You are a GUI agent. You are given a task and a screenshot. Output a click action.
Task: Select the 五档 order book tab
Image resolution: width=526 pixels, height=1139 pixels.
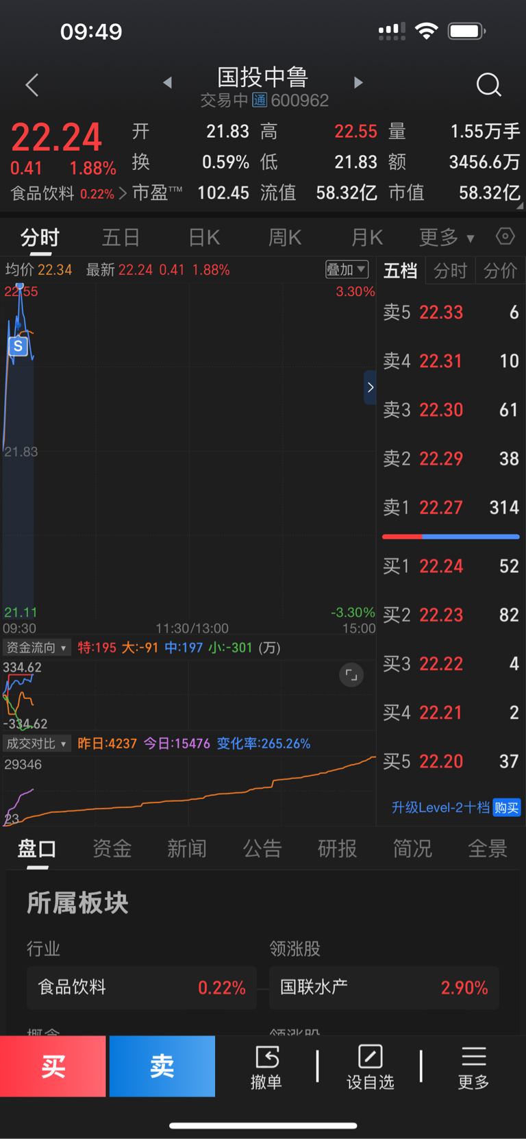(x=400, y=271)
